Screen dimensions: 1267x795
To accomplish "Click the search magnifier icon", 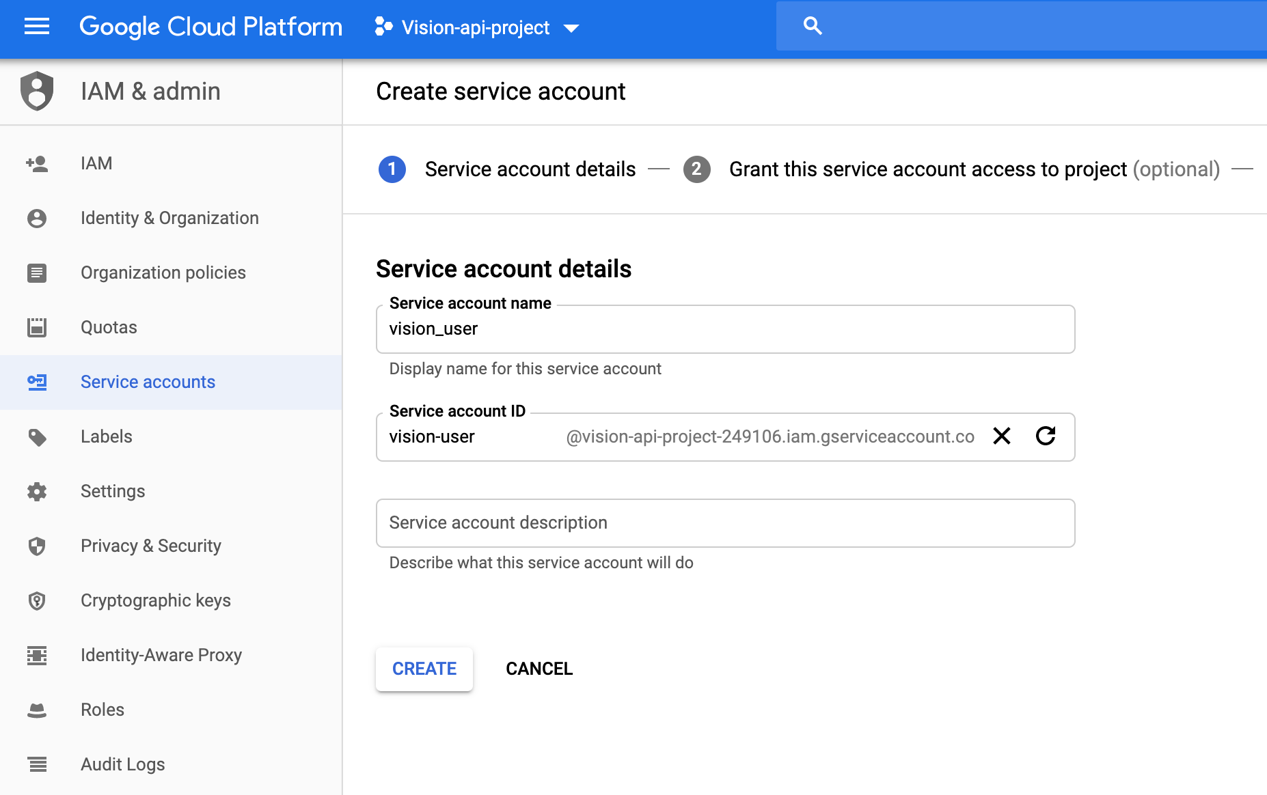I will pyautogui.click(x=813, y=26).
